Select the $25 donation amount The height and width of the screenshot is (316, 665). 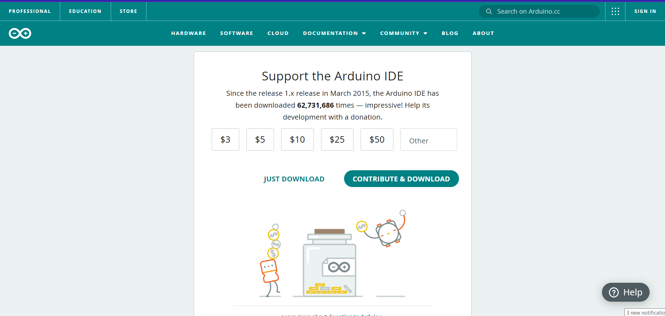[337, 139]
